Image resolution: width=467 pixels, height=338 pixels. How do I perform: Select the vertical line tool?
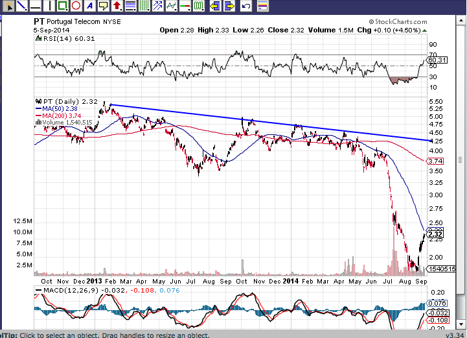(49, 6)
